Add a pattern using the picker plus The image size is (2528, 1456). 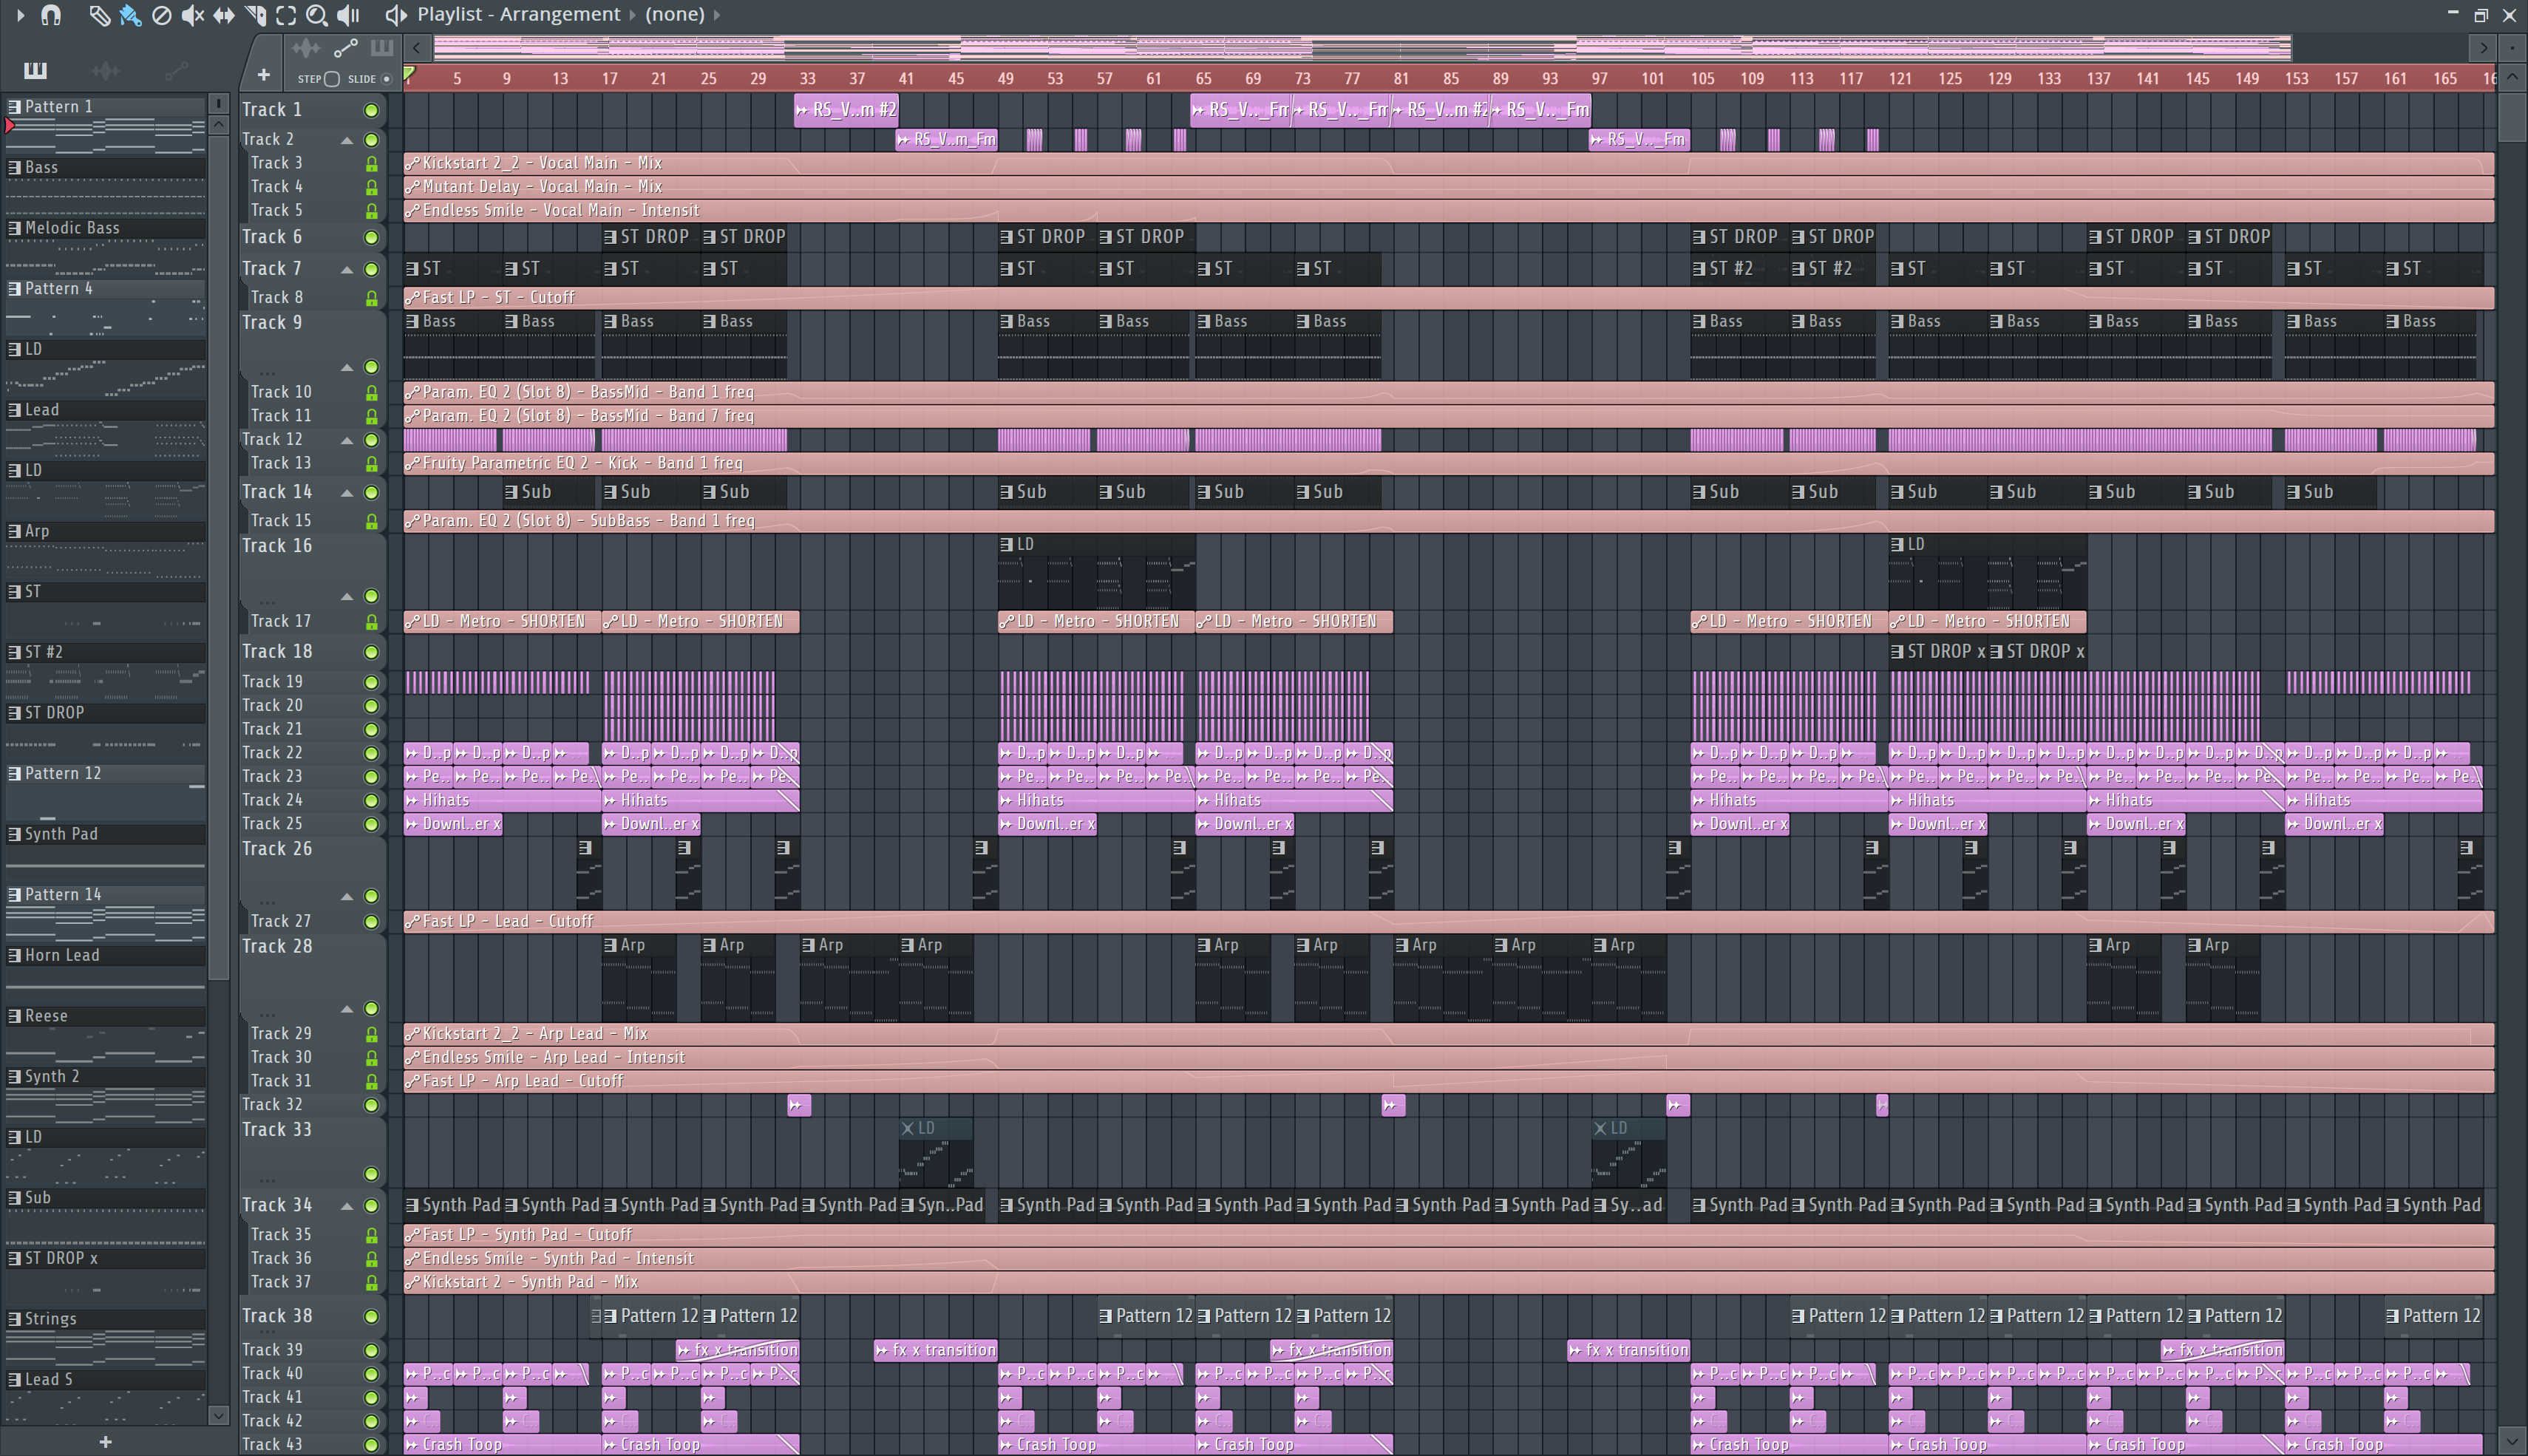coord(105,1442)
